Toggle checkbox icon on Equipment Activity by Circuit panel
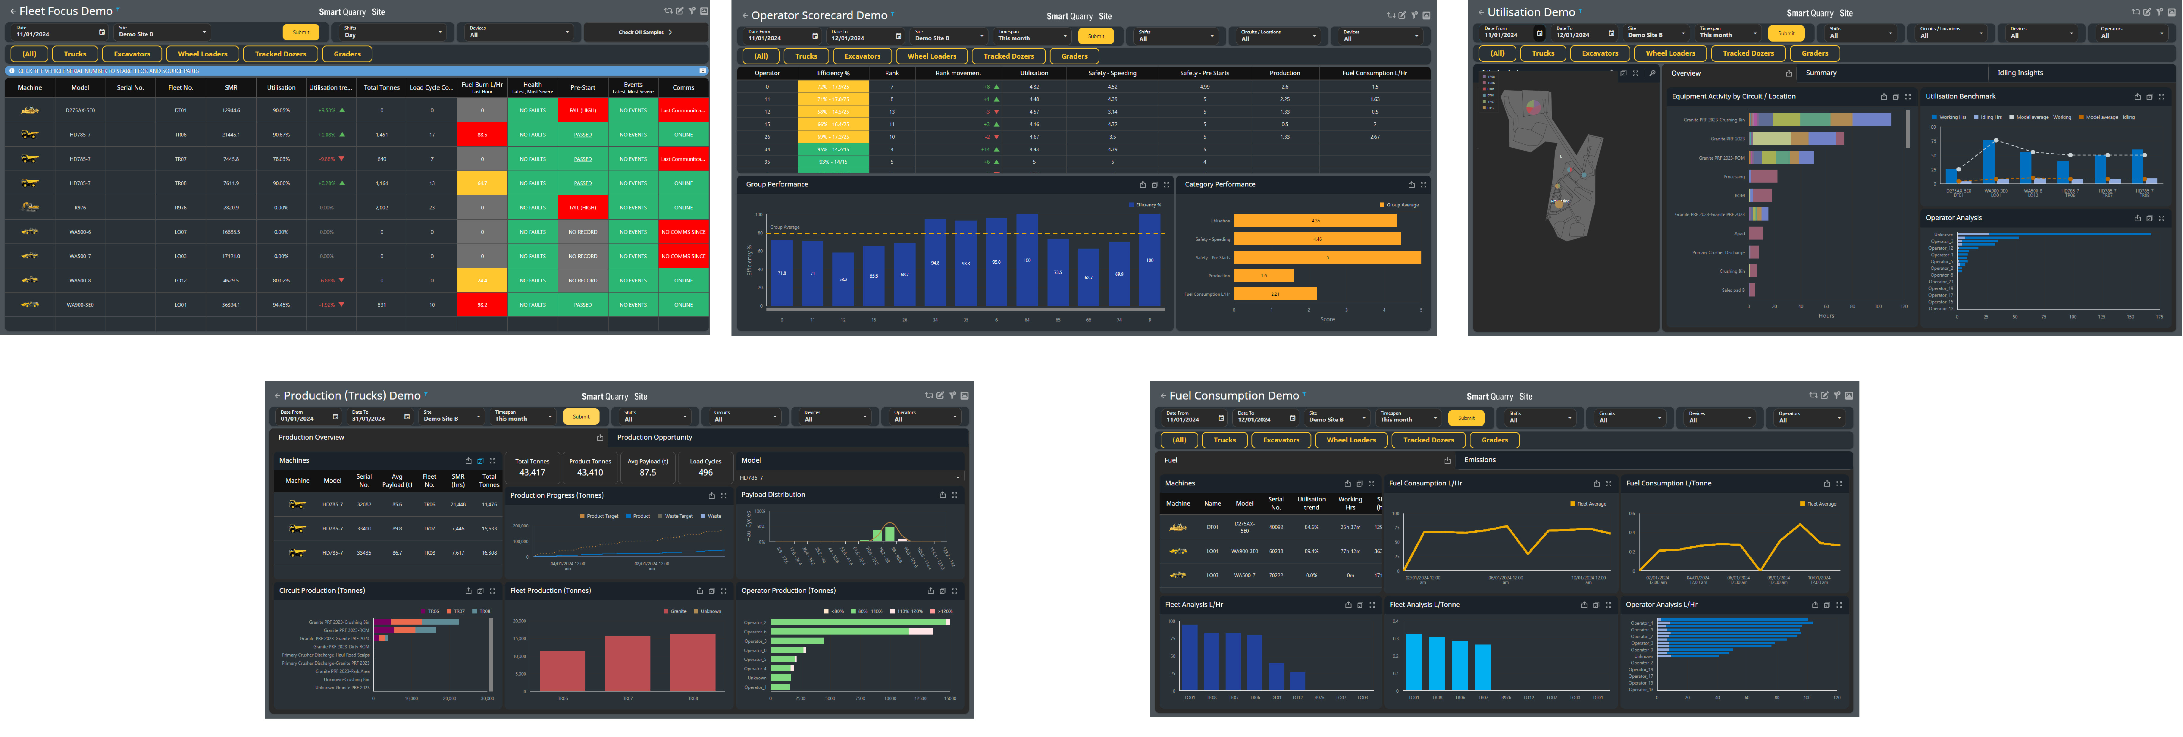Viewport: 2183px width, 737px height. coord(1896,97)
